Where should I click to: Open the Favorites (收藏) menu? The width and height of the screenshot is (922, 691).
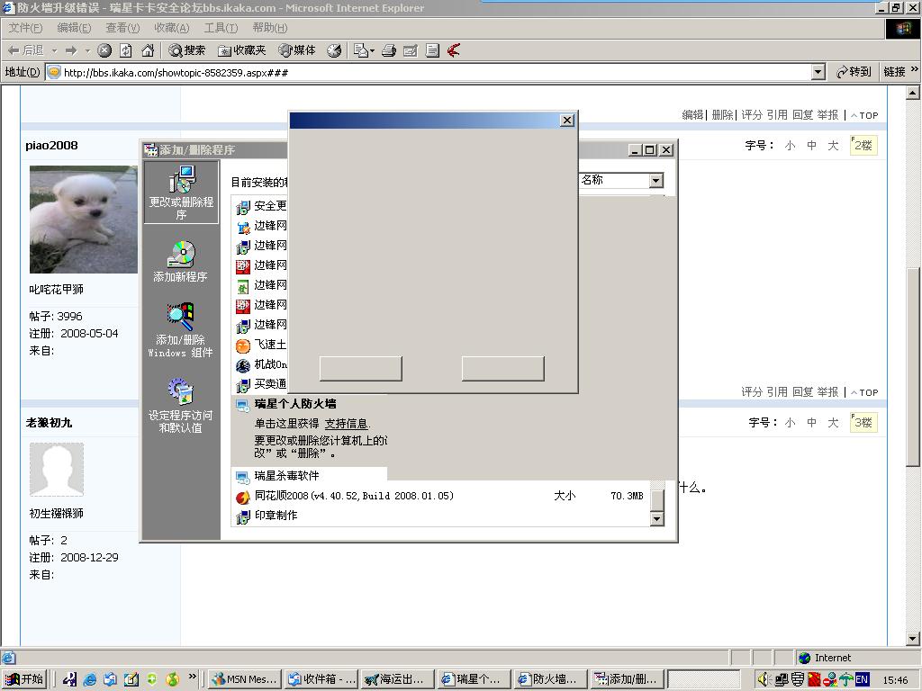click(172, 28)
